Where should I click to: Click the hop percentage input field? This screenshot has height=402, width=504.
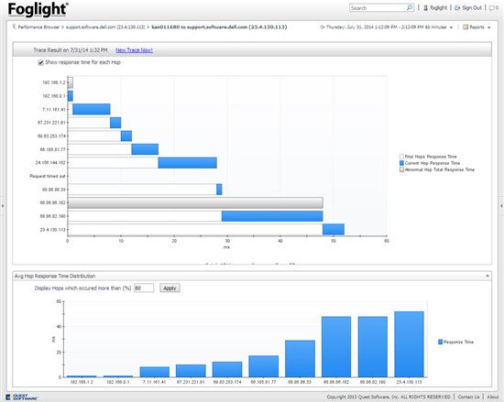[x=144, y=288]
